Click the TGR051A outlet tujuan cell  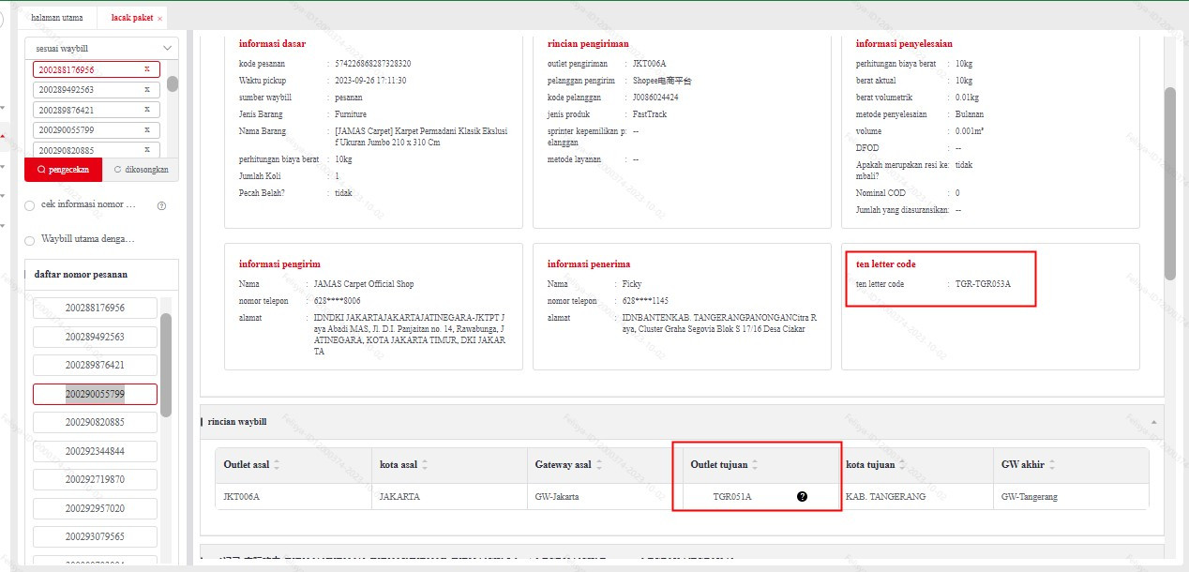tap(759, 496)
